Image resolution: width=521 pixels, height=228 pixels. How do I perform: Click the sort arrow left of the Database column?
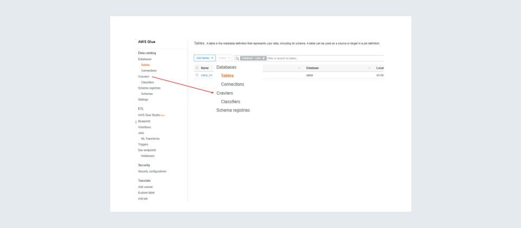pyautogui.click(x=300, y=68)
